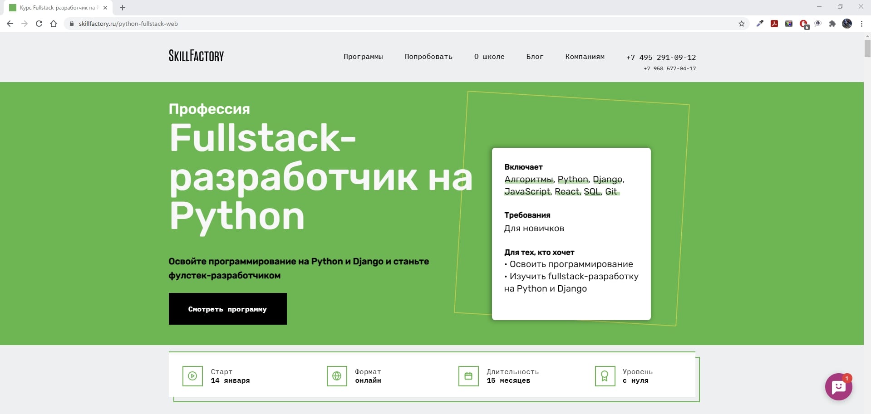The width and height of the screenshot is (871, 414).
Task: Open the browser home page icon
Action: pyautogui.click(x=54, y=24)
